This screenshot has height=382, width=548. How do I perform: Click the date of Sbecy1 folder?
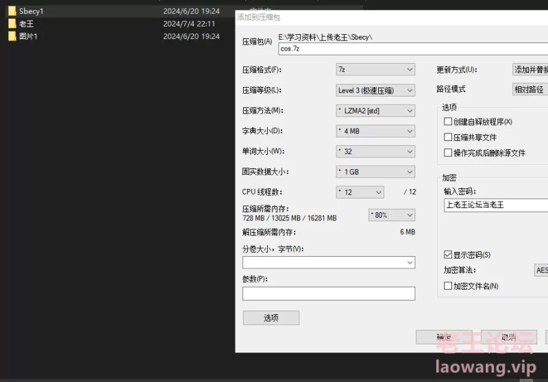191,11
